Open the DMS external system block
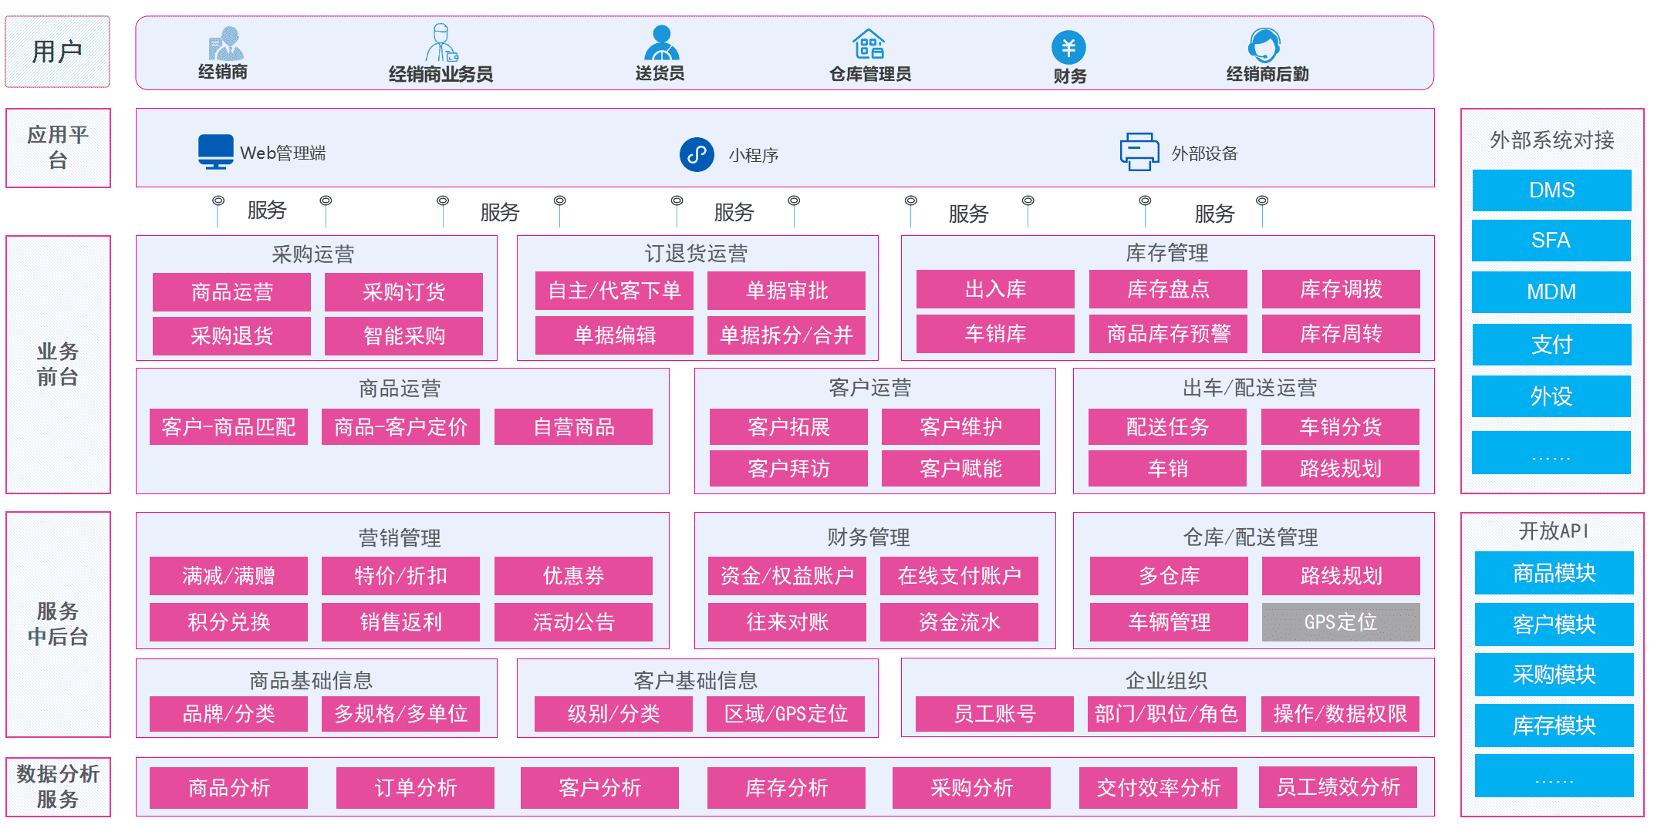This screenshot has width=1654, height=825. point(1551,190)
